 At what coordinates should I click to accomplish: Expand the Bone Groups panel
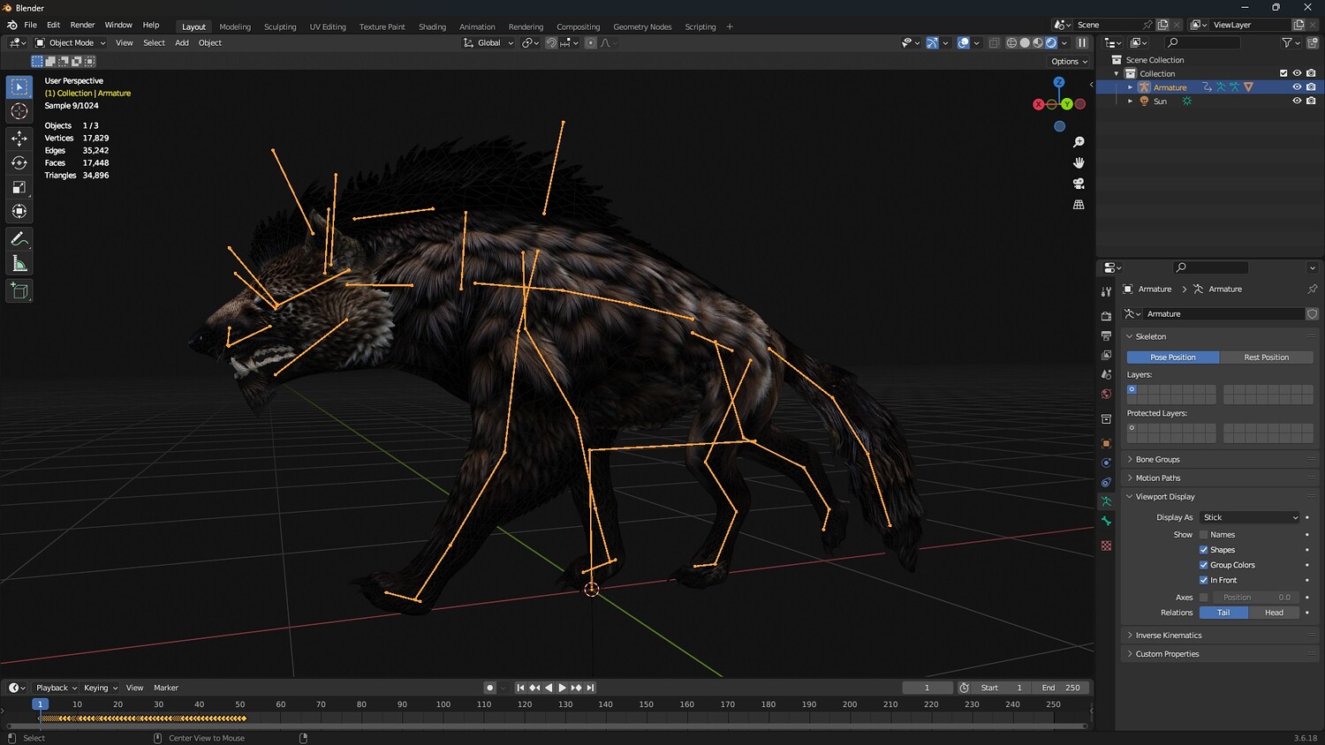coord(1157,459)
